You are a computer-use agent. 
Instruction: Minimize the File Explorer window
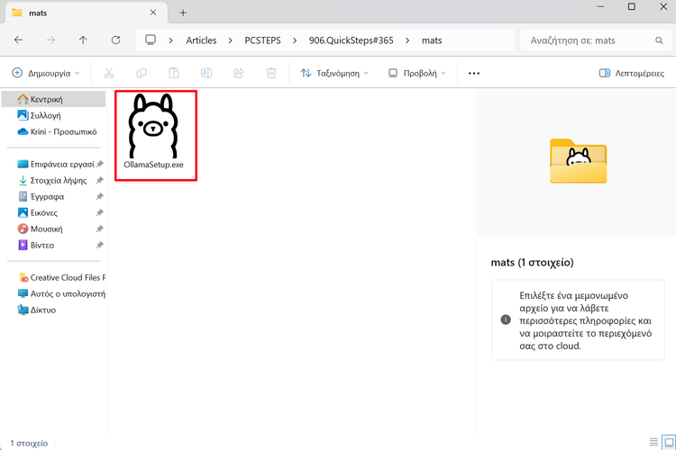click(x=600, y=7)
